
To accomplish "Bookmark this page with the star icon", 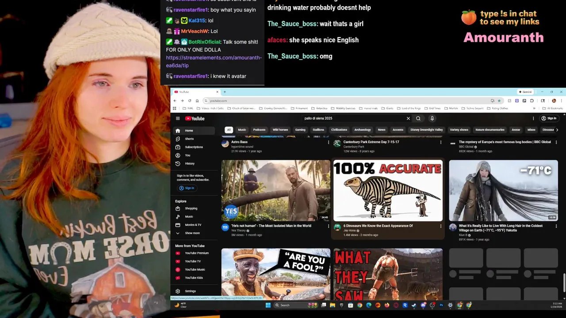I will pyautogui.click(x=499, y=101).
